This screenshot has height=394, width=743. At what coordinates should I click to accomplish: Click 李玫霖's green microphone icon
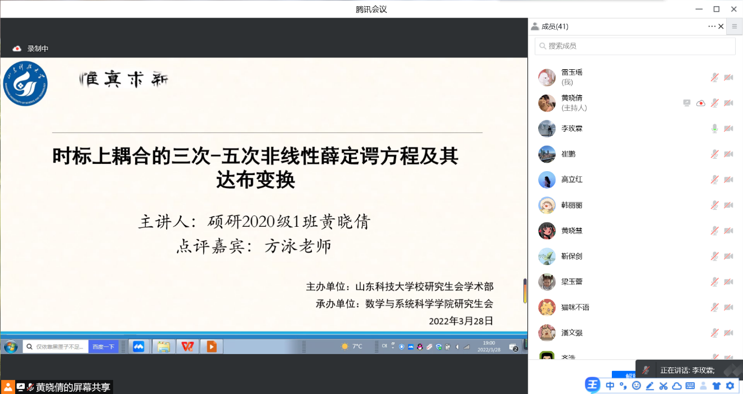(714, 128)
